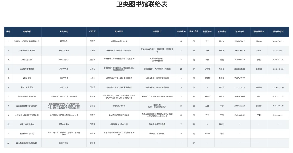Select the 具体地址 column header
Image resolution: width=293 pixels, height=153 pixels.
point(119,31)
